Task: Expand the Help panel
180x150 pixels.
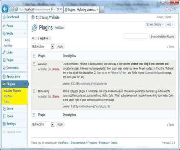Action: 169,24
